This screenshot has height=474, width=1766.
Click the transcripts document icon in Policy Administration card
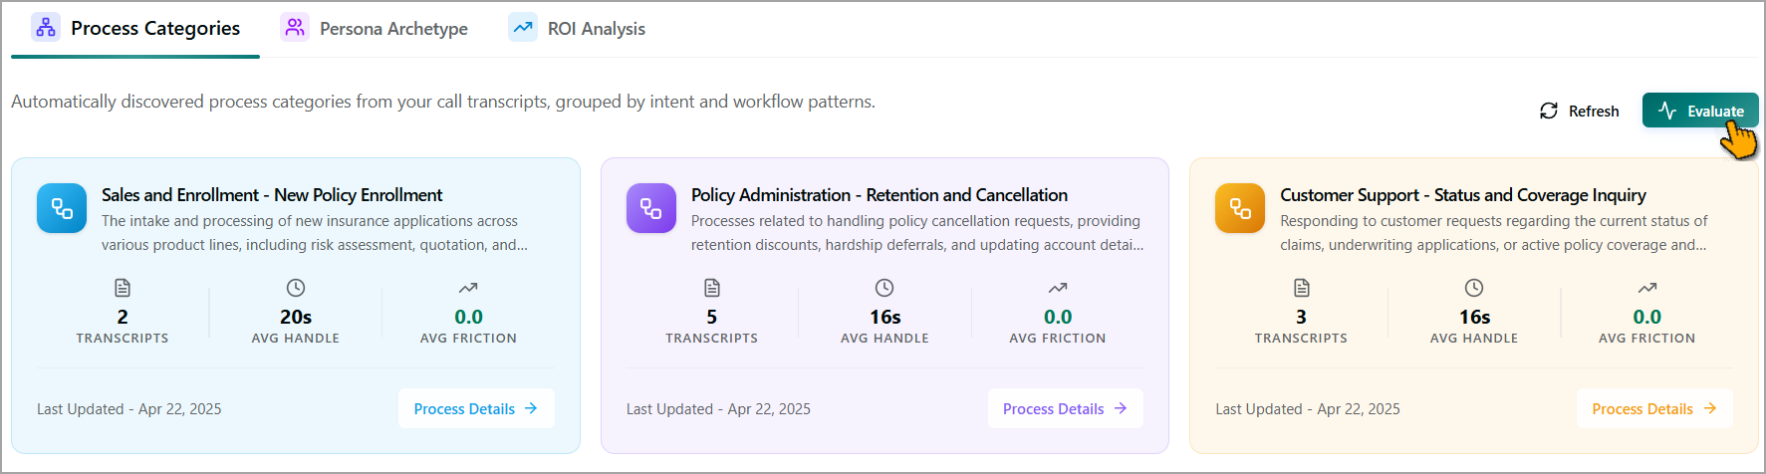[712, 288]
